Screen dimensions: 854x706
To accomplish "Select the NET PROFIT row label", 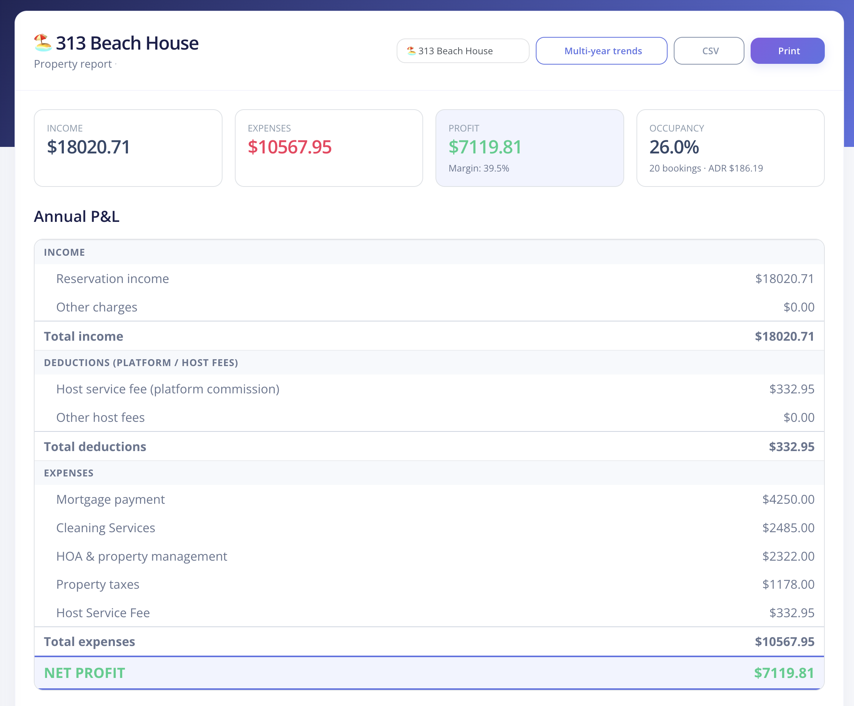I will coord(85,673).
